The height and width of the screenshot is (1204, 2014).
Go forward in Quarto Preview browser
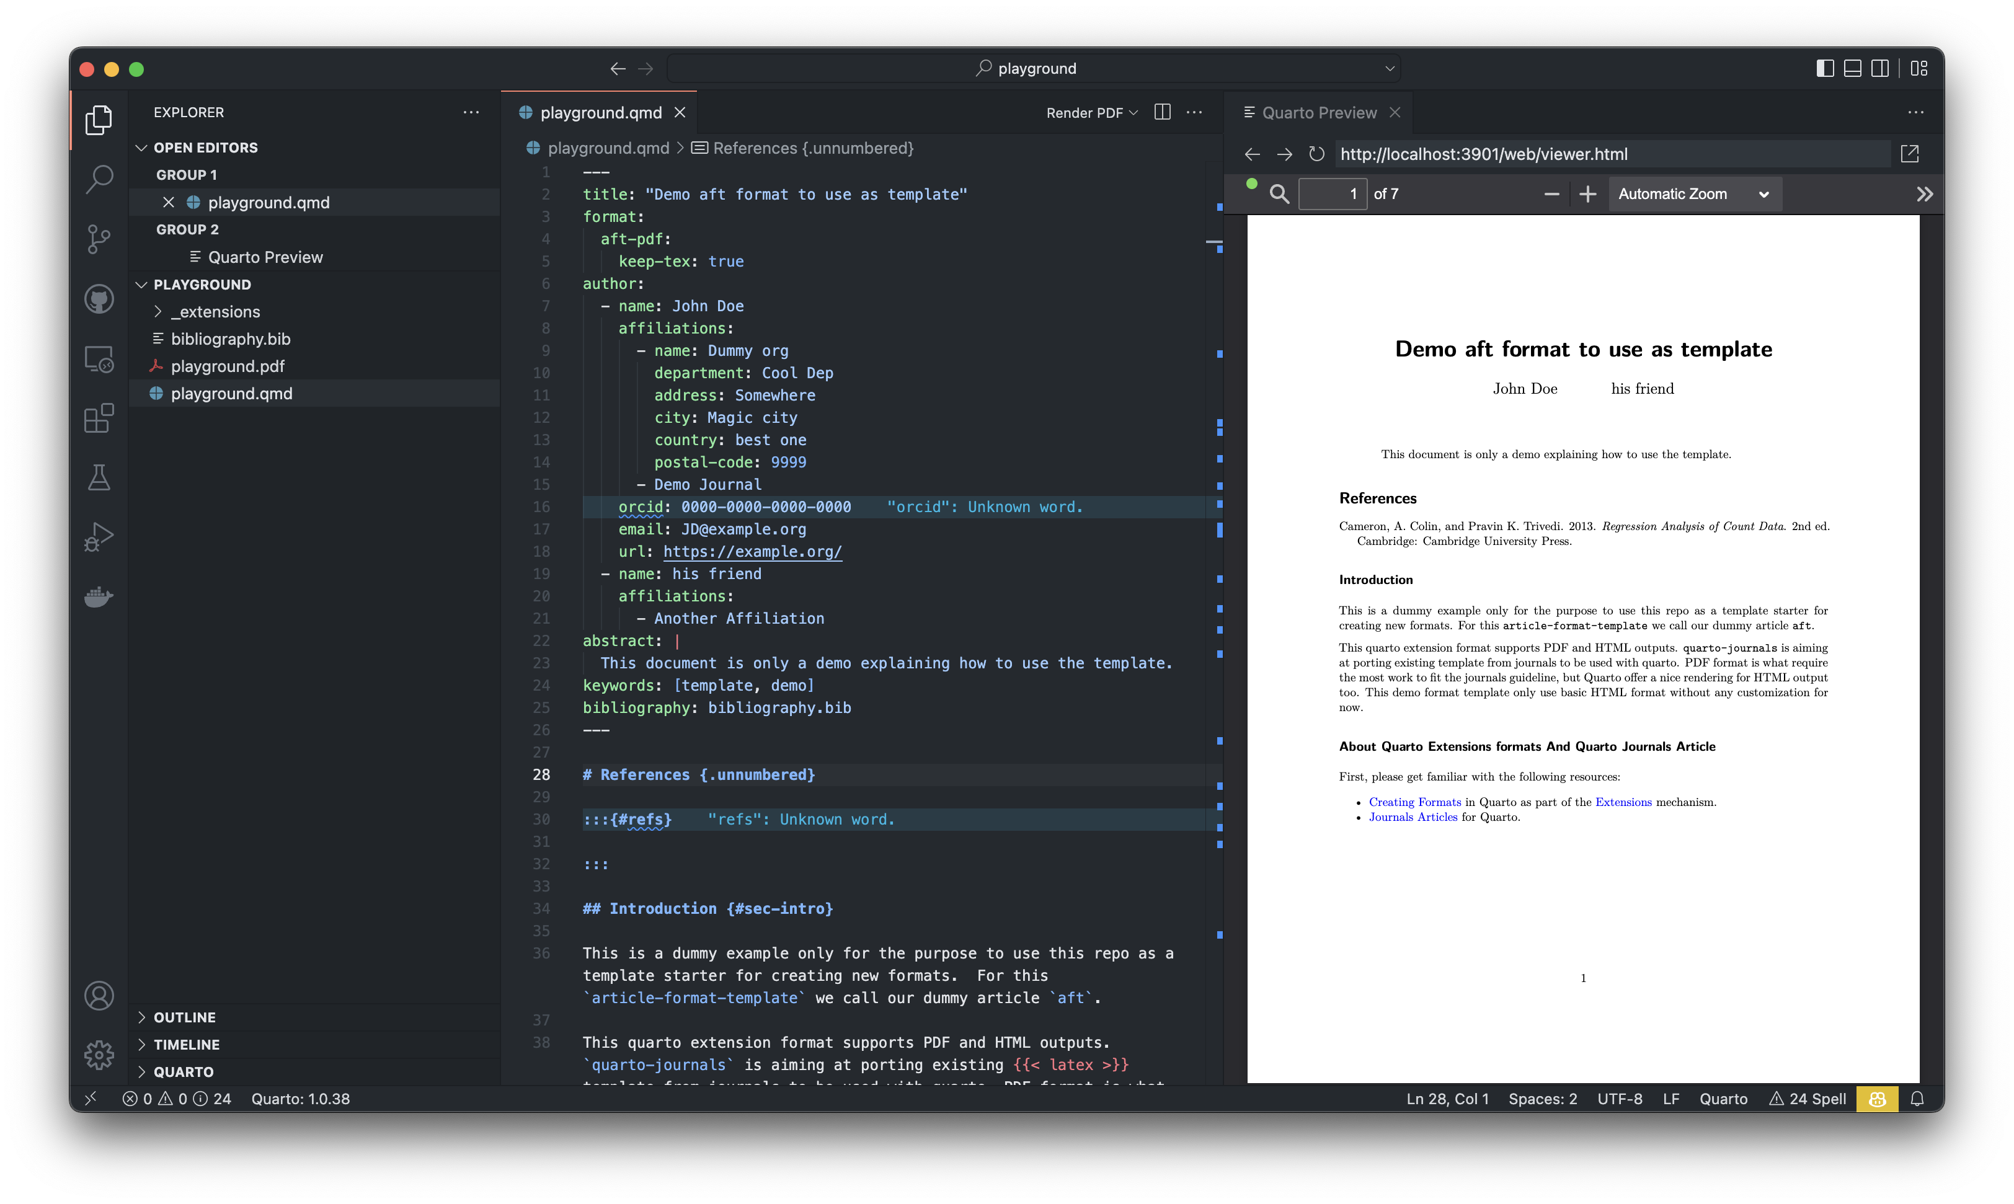1285,154
